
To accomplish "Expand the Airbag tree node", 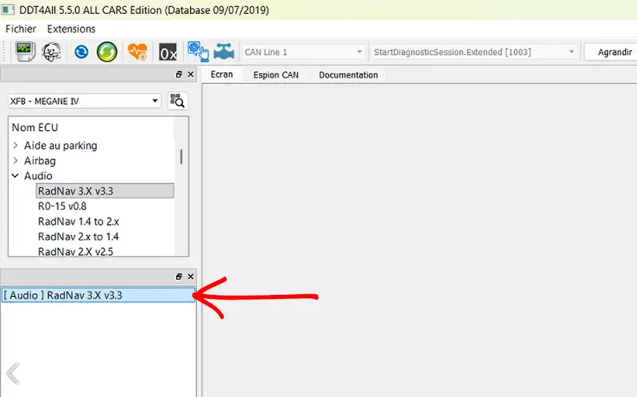I will tap(15, 161).
